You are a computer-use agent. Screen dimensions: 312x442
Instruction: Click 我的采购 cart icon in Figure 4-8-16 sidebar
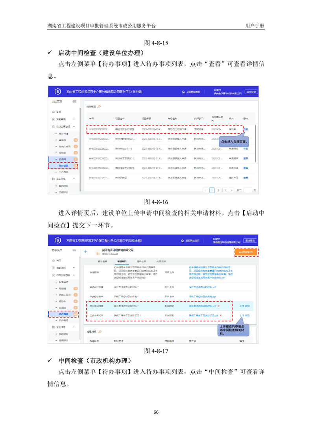pyautogui.click(x=53, y=119)
